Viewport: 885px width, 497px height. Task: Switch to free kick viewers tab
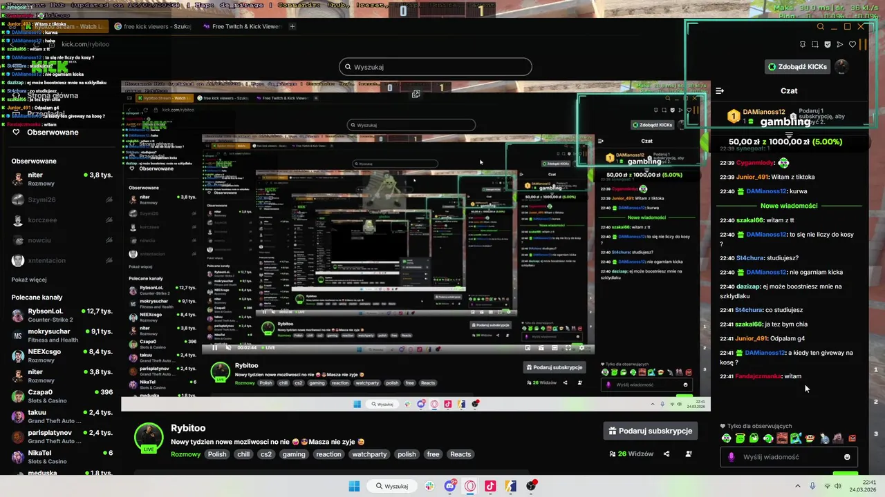pyautogui.click(x=152, y=26)
